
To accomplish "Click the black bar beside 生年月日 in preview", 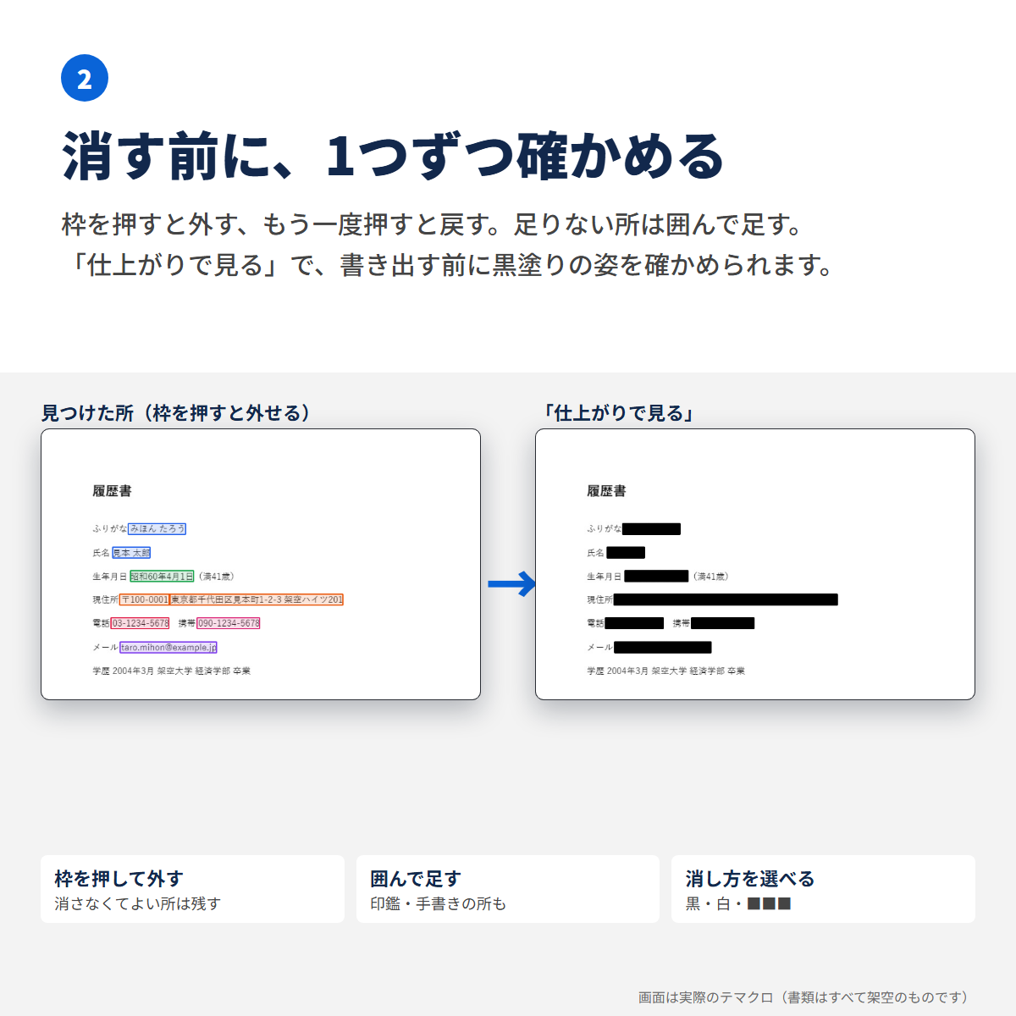I will pos(656,577).
